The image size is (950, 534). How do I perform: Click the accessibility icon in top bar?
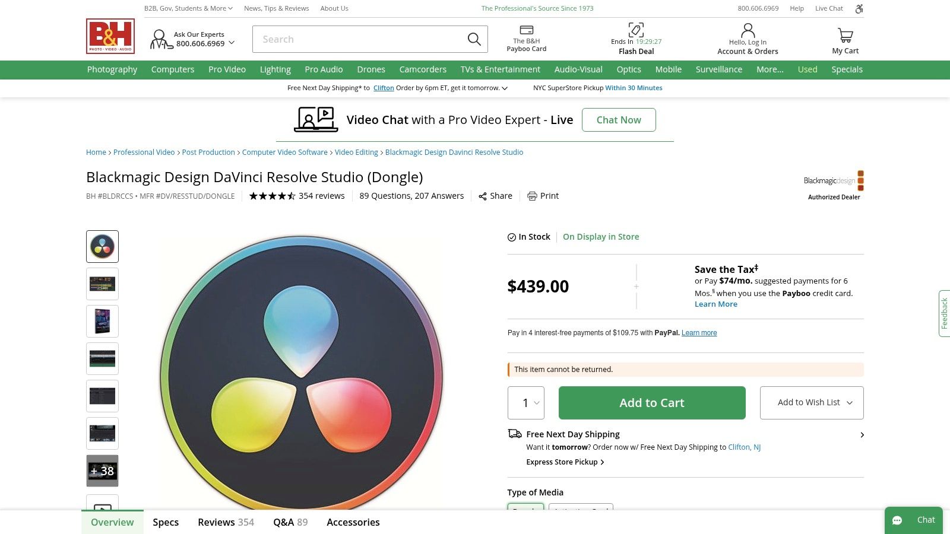pos(859,8)
